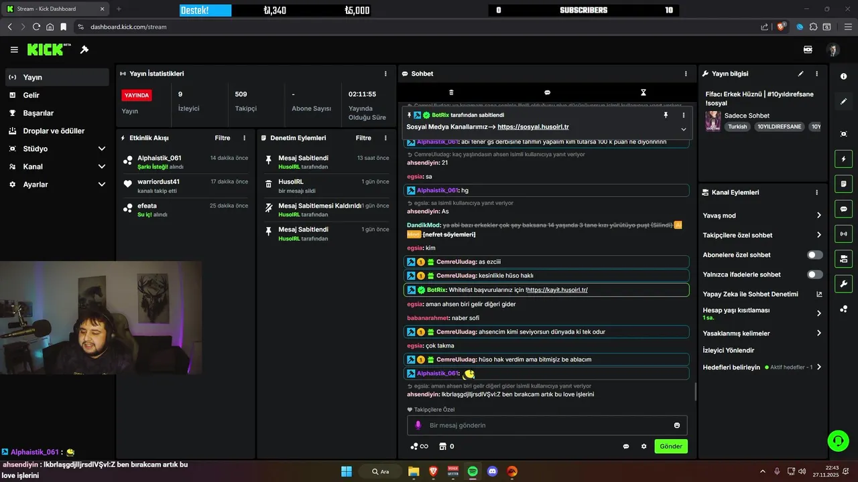Open the kayit.husoirl.tr whitelist link
Viewport: 858px width, 482px height.
coord(557,290)
